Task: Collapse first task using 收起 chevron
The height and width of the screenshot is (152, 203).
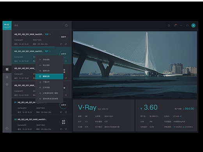Action: pos(48,34)
